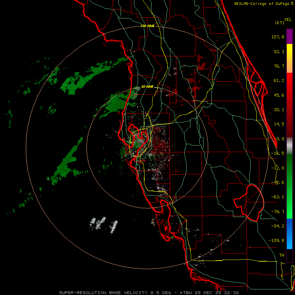Click the -63.1 velocity scale value
This screenshot has height=295, width=295.
(278, 197)
